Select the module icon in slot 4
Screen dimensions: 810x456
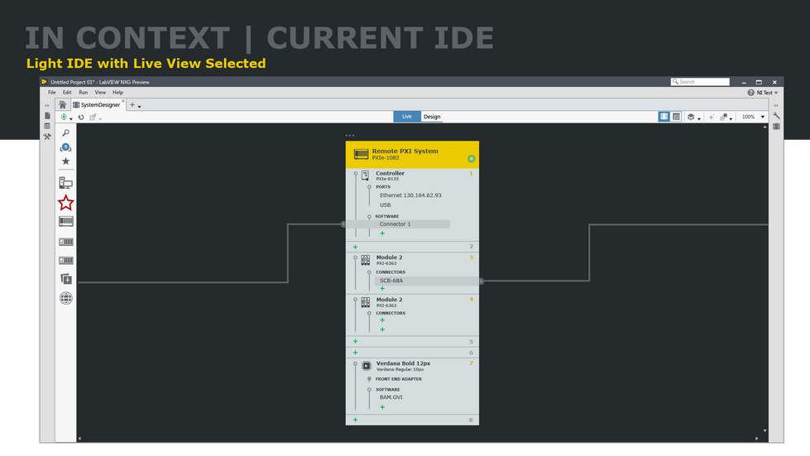[365, 302]
